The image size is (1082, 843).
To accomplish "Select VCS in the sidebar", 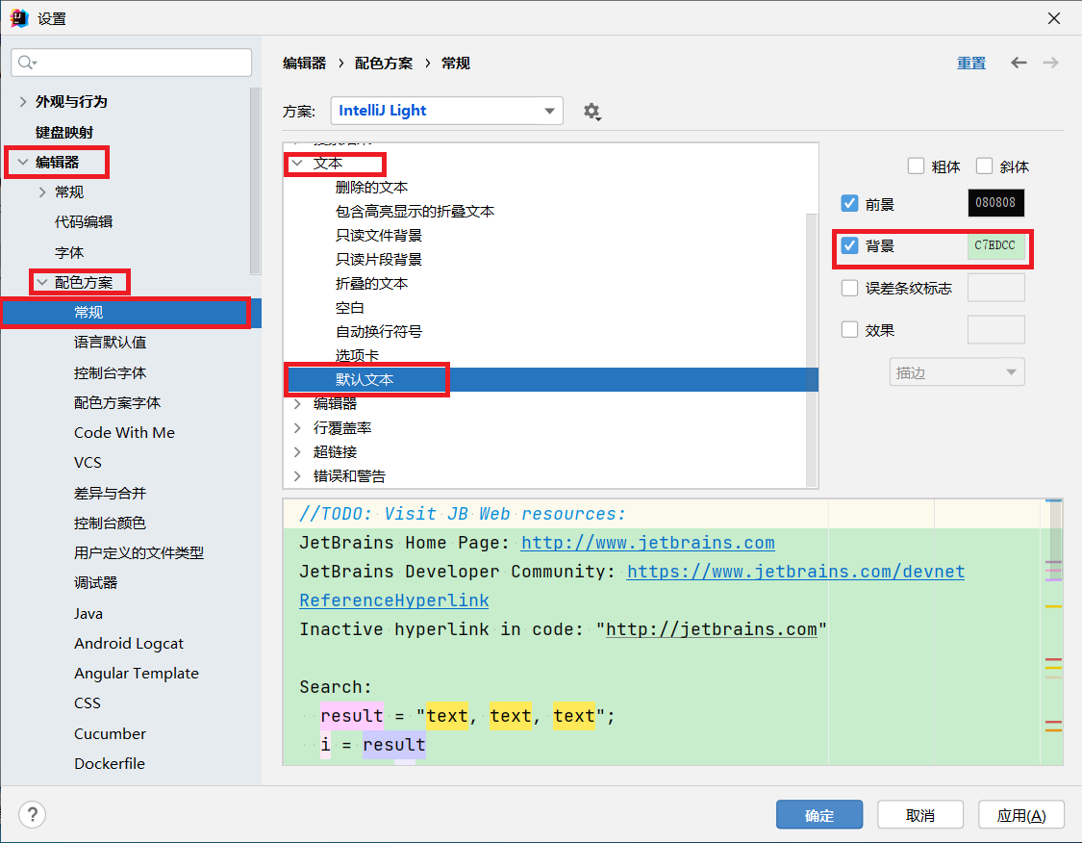I will pos(88,463).
